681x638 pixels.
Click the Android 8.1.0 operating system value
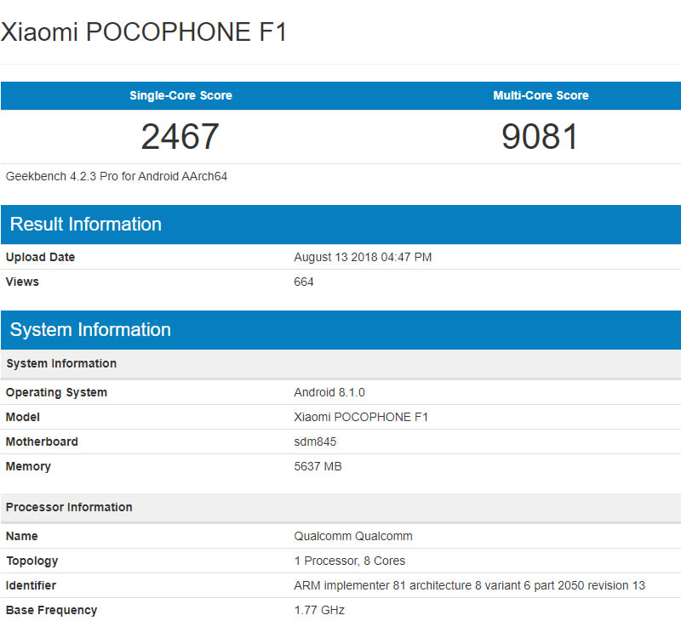pos(329,392)
